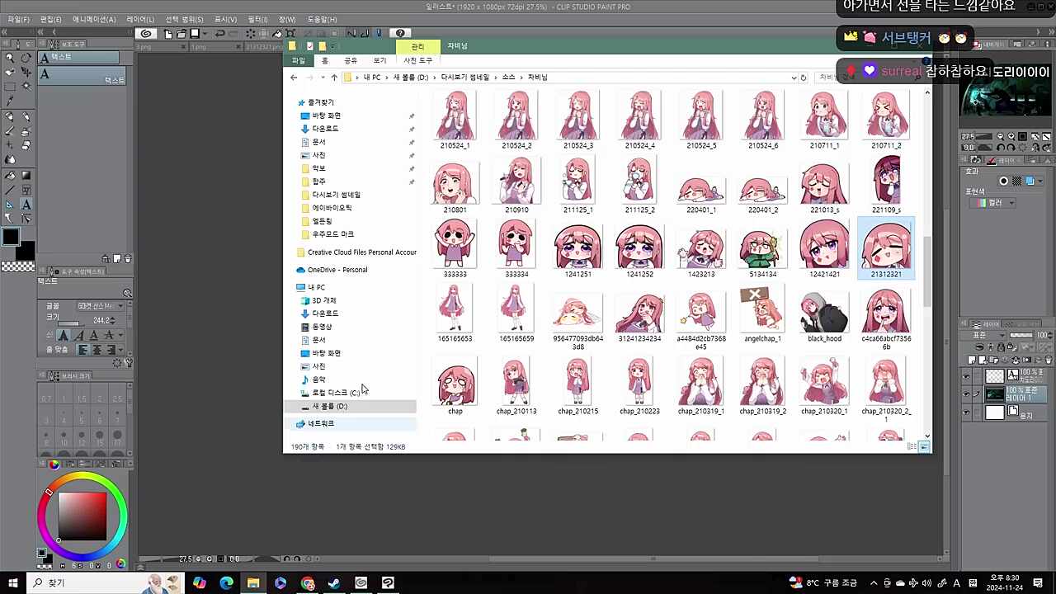Set text alignment to left
Viewport: 1056px width, 594px height.
pos(83,350)
